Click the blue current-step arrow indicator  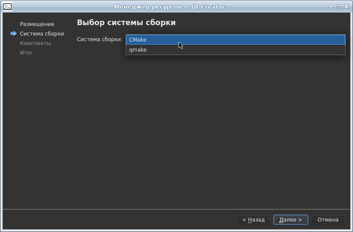coord(13,33)
